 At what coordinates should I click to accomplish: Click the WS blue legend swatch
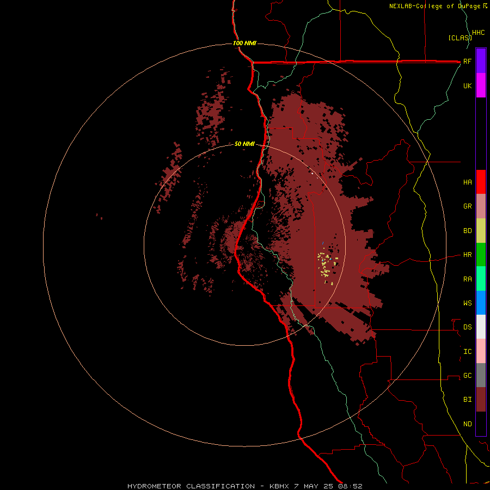[x=481, y=303]
